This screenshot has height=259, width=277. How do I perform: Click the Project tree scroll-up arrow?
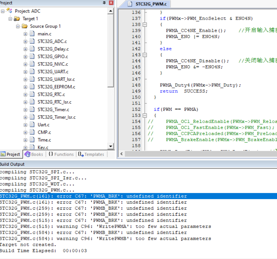tap(111, 11)
